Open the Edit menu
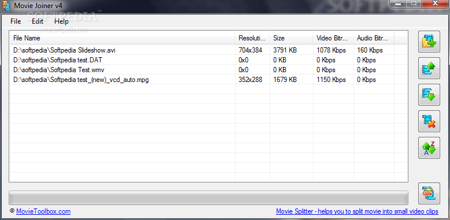450x220 pixels. (x=38, y=21)
